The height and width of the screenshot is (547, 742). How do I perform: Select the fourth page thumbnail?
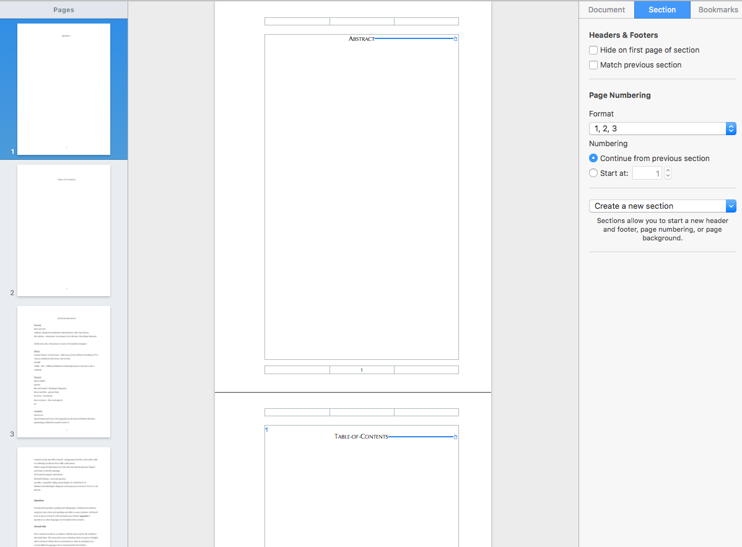pos(64,497)
